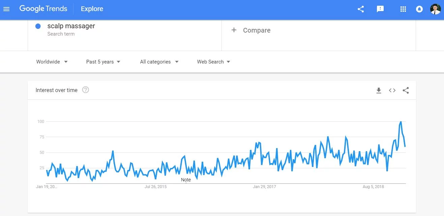
Task: Expand the All categories dropdown
Action: pyautogui.click(x=159, y=62)
